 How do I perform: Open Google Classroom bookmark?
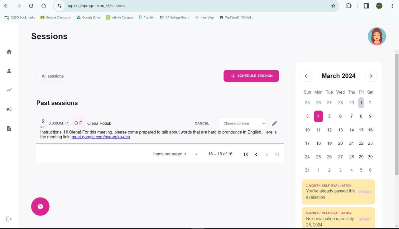(56, 17)
